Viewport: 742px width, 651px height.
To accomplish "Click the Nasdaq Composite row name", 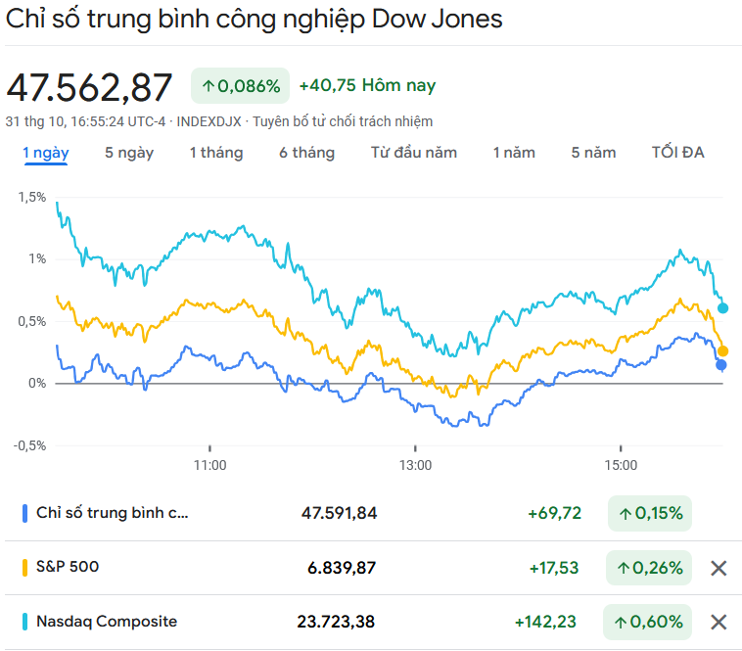I will [x=107, y=622].
